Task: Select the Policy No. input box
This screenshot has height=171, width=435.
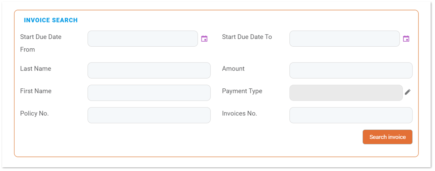Action: coord(149,115)
